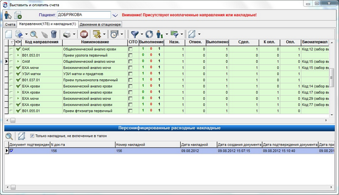339x195 pixels.
Task: Open dropdown arrow next to referrals layout icon
Action: coord(199,34)
